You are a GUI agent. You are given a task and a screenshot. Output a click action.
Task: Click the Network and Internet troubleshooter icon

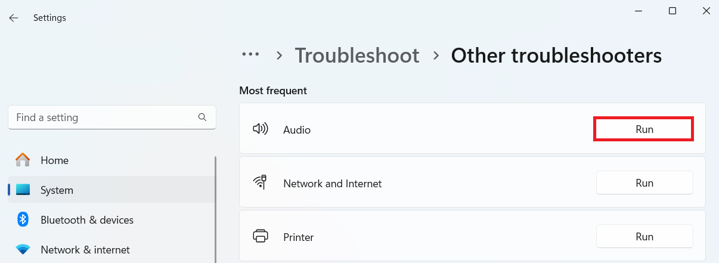click(261, 182)
